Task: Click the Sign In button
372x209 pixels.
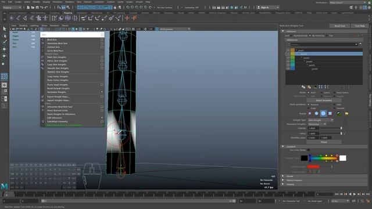Action: coord(267,8)
